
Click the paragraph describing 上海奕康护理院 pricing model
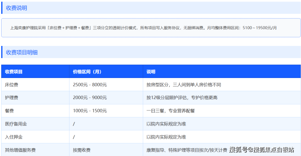coord(144,28)
